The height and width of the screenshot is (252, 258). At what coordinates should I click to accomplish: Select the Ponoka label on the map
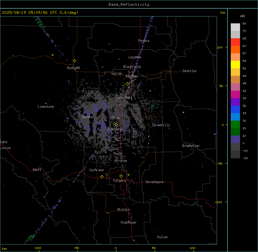pos(144,41)
